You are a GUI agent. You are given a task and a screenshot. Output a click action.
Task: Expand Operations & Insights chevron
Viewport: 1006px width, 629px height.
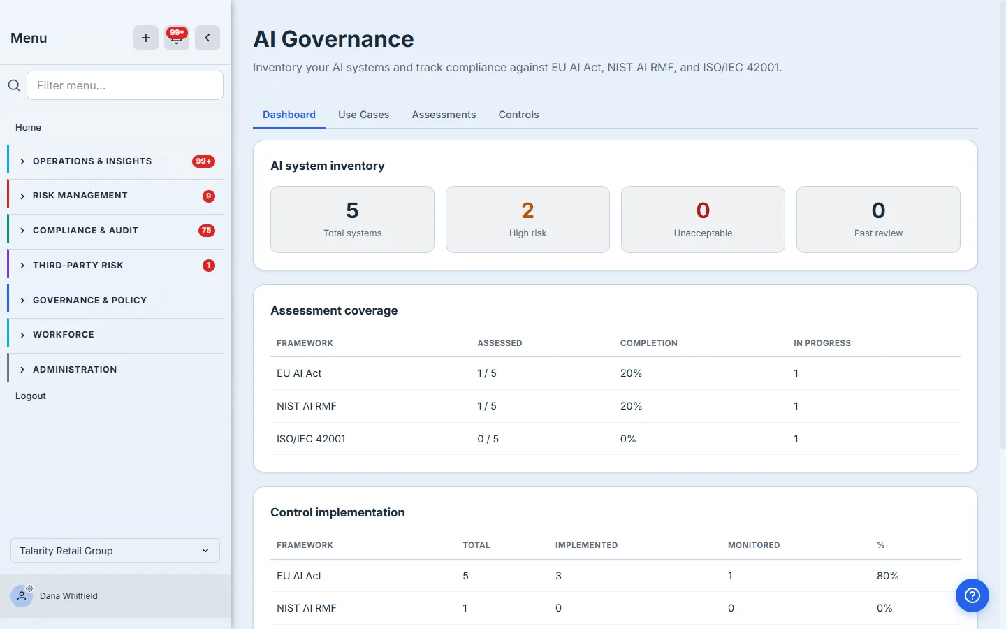point(22,161)
